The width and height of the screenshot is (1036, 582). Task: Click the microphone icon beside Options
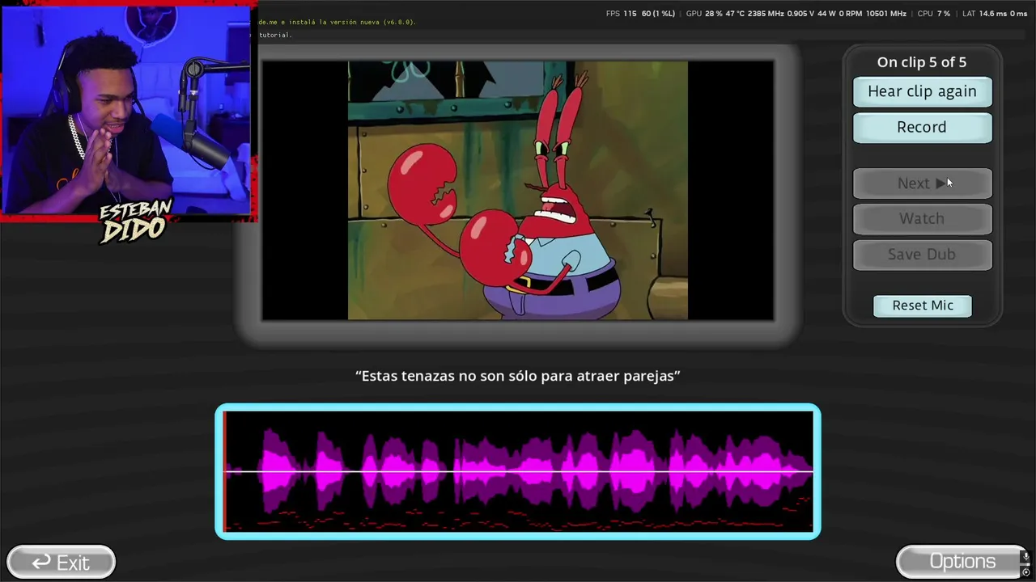pyautogui.click(x=1026, y=557)
